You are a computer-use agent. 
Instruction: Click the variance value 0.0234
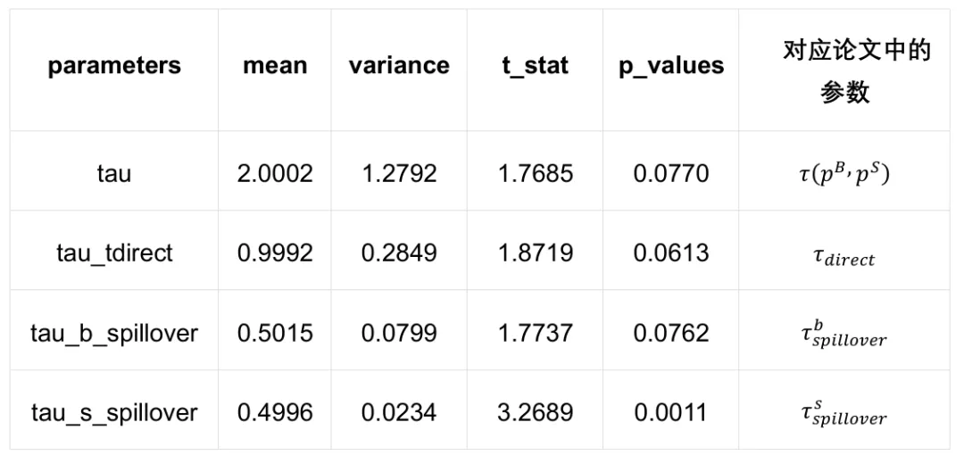[399, 412]
